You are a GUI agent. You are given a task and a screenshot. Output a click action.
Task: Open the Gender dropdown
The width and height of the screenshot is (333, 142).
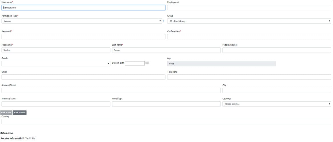click(56, 64)
